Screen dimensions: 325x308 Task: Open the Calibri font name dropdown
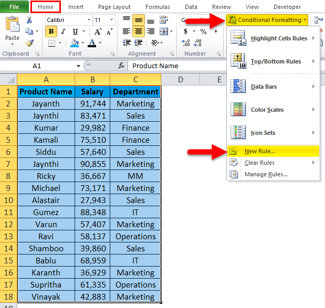[89, 20]
